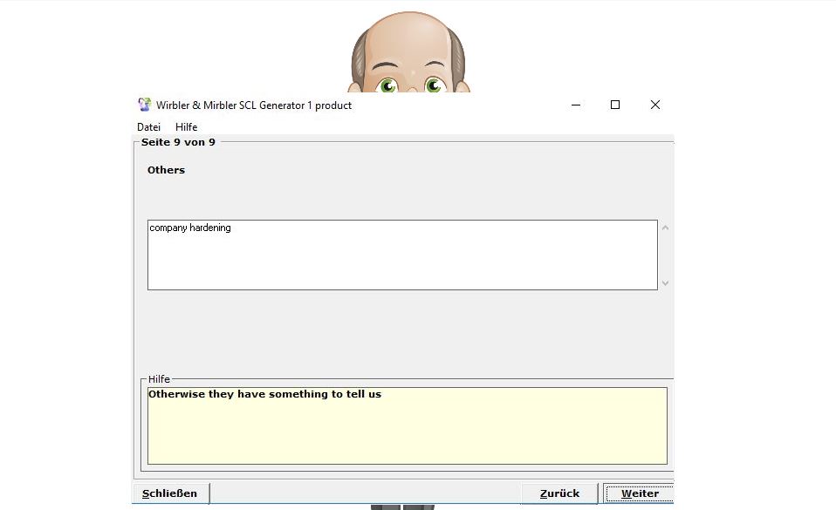
Task: Minimize the SCL Generator window
Action: click(576, 105)
